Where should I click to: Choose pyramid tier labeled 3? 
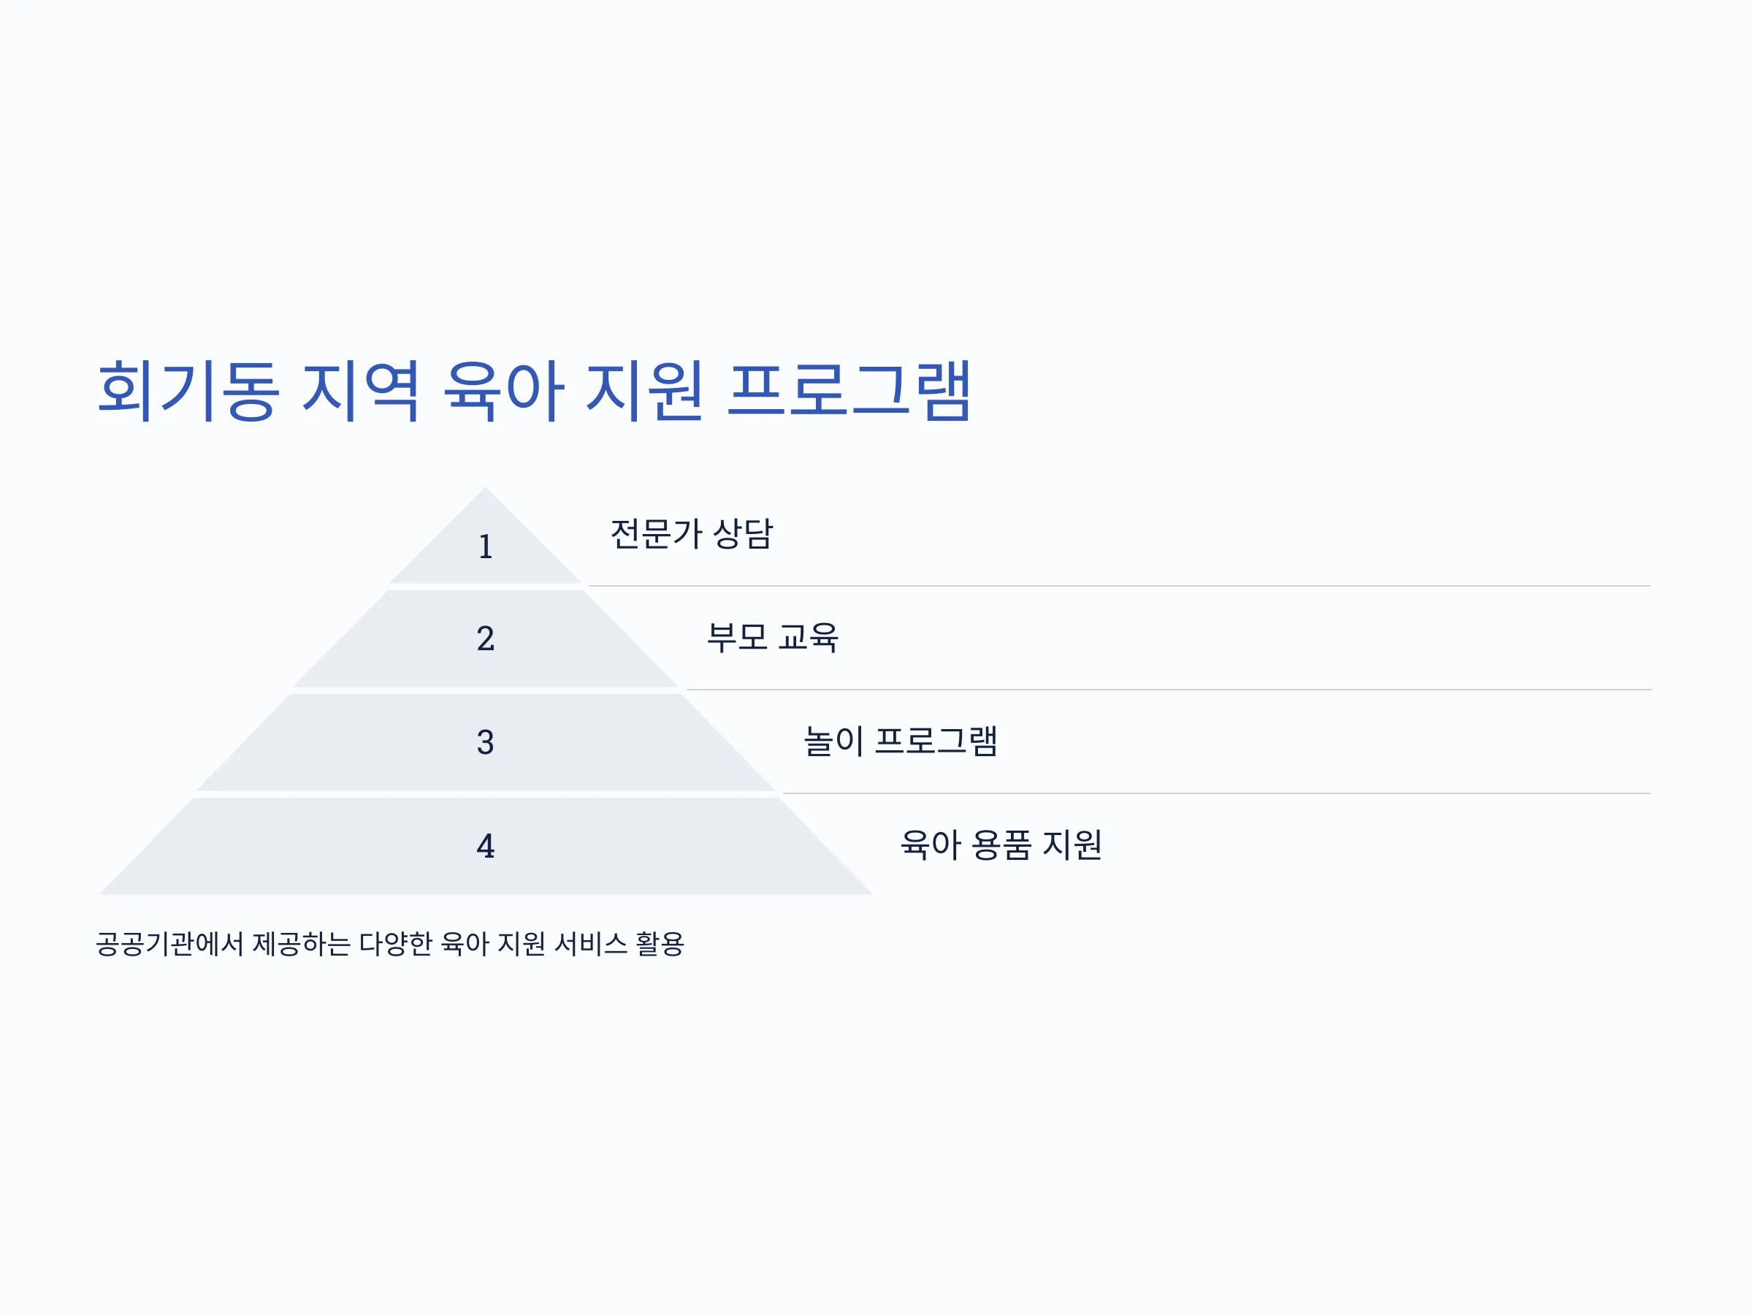485,743
